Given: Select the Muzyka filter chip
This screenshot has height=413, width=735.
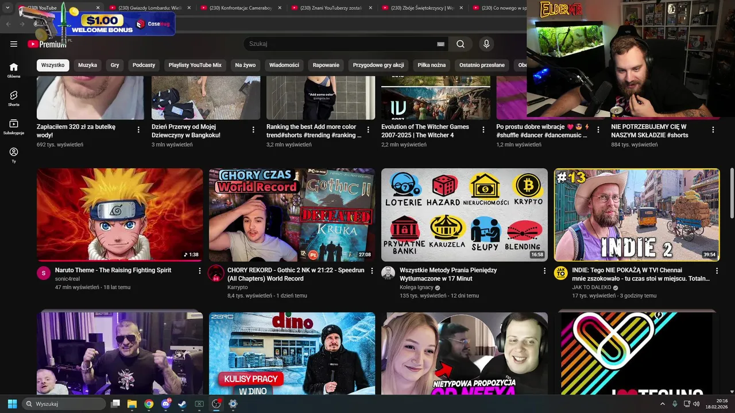Looking at the screenshot, I should click(87, 65).
